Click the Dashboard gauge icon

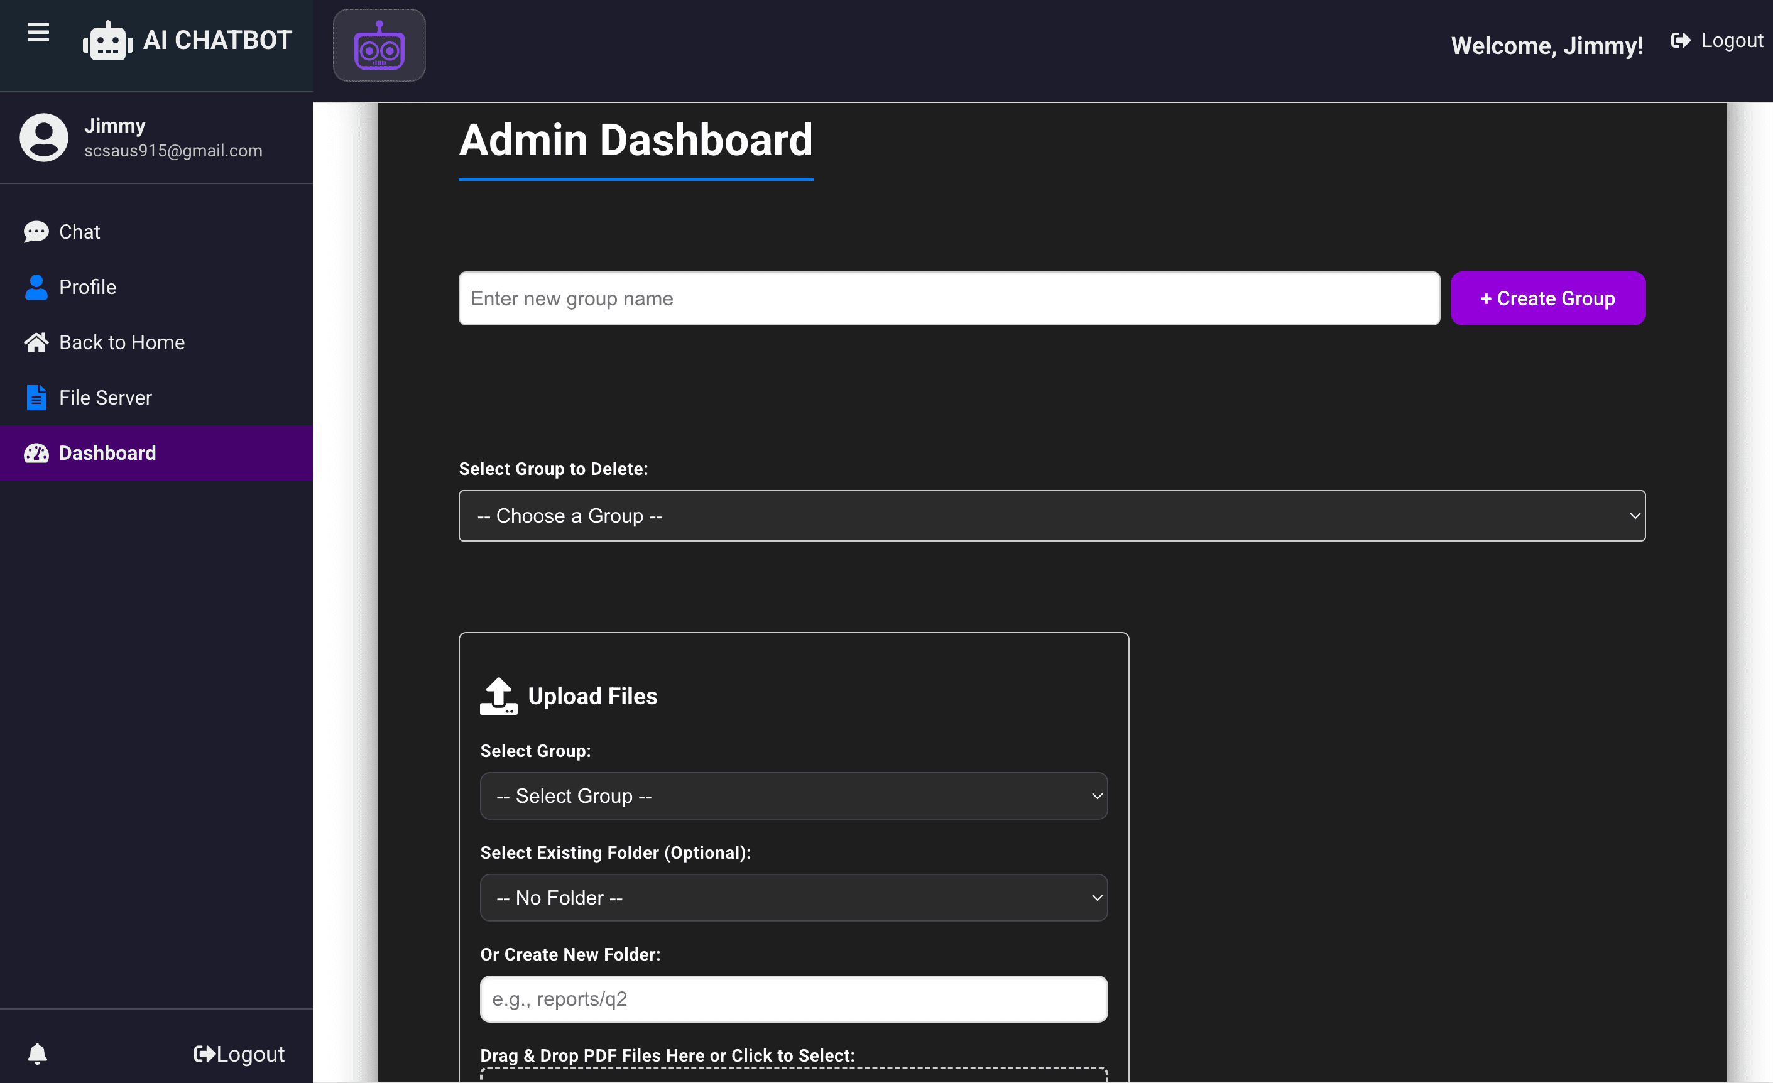tap(36, 453)
